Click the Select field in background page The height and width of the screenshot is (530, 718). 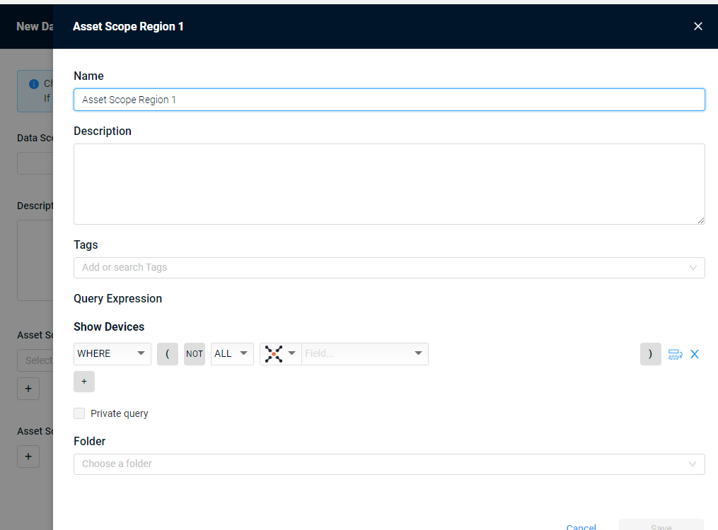35,360
